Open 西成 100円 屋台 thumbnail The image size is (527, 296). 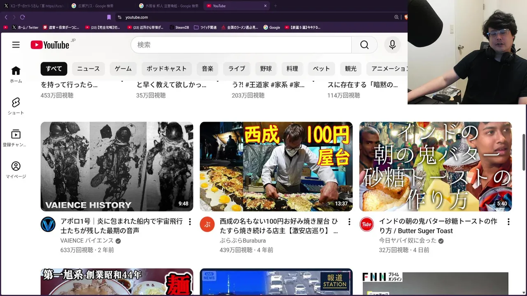(276, 166)
